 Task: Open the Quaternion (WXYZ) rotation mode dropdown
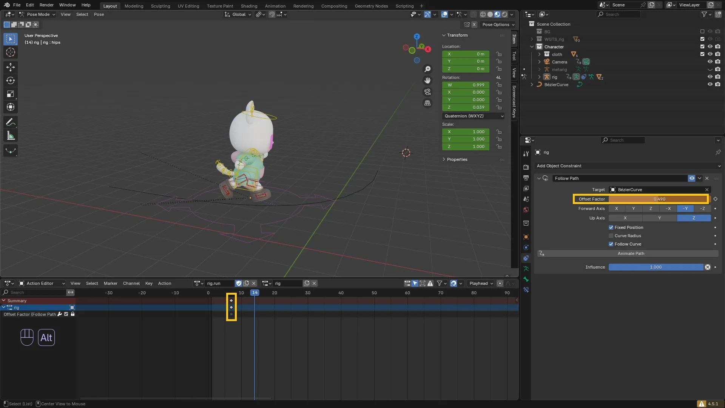474,116
